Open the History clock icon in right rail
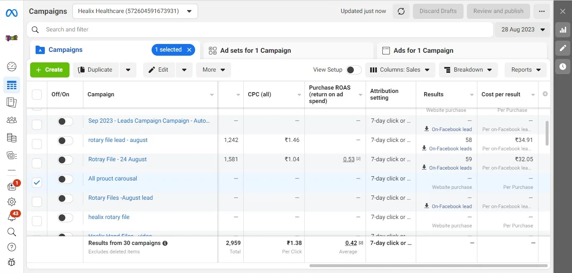The image size is (572, 273). pyautogui.click(x=563, y=67)
